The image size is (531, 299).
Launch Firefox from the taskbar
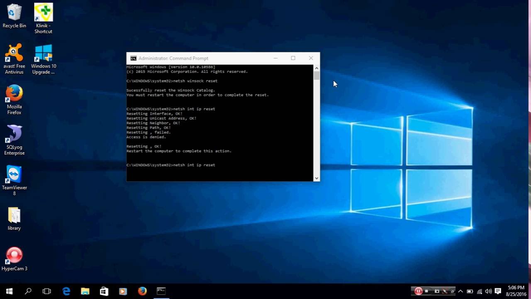point(142,291)
